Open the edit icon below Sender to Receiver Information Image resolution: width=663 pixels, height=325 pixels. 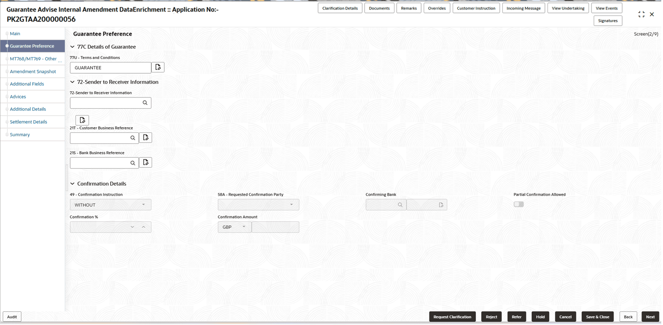point(82,120)
